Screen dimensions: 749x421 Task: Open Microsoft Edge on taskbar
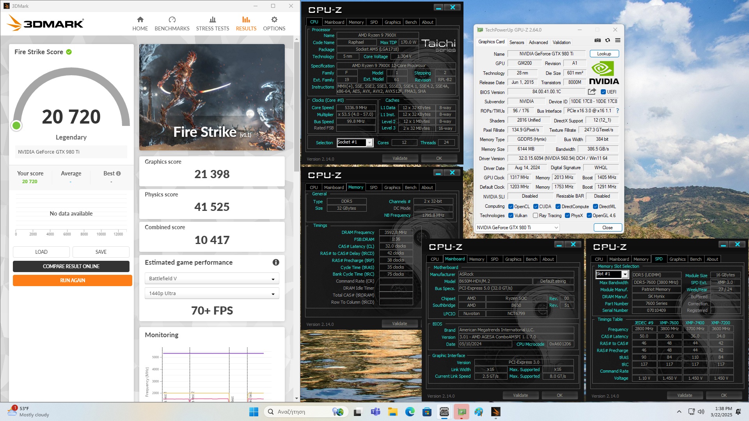pyautogui.click(x=410, y=412)
